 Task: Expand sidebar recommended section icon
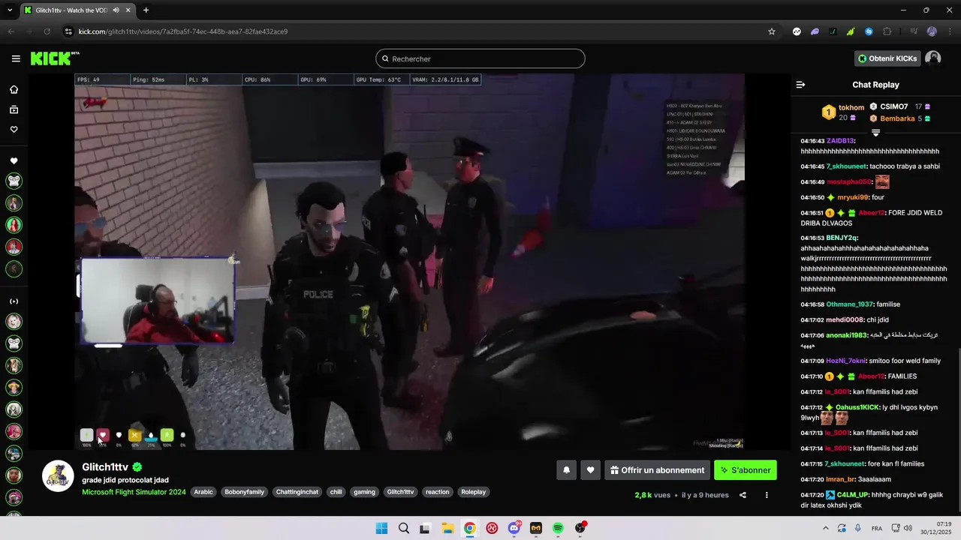(14, 301)
